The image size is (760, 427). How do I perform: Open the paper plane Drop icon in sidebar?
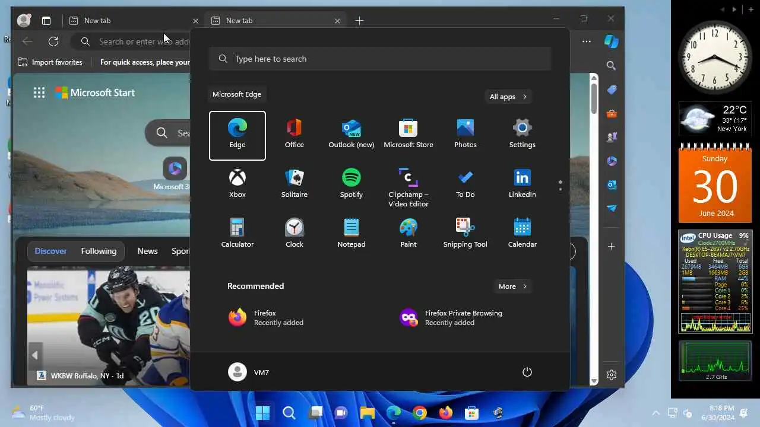pos(611,208)
